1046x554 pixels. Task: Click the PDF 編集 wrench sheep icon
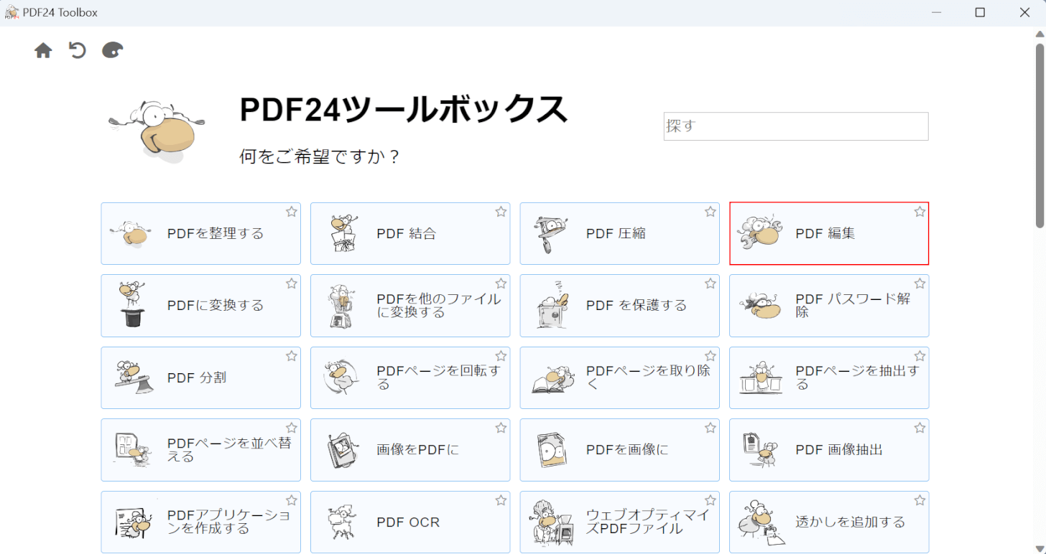761,233
